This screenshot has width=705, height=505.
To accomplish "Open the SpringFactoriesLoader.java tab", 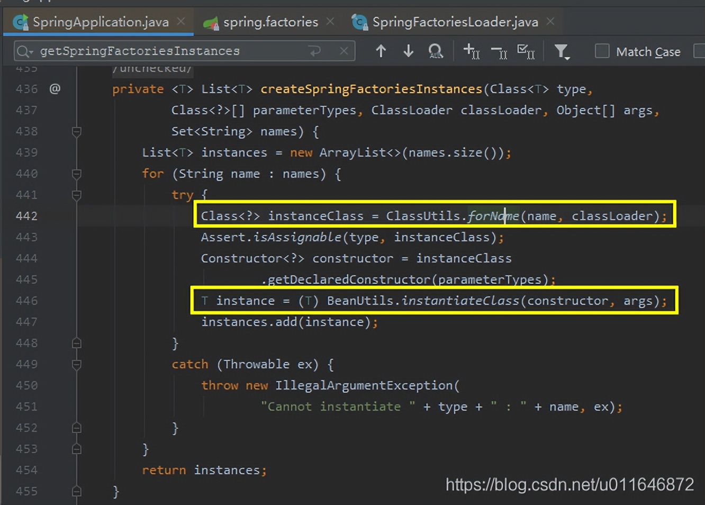I will pos(455,22).
